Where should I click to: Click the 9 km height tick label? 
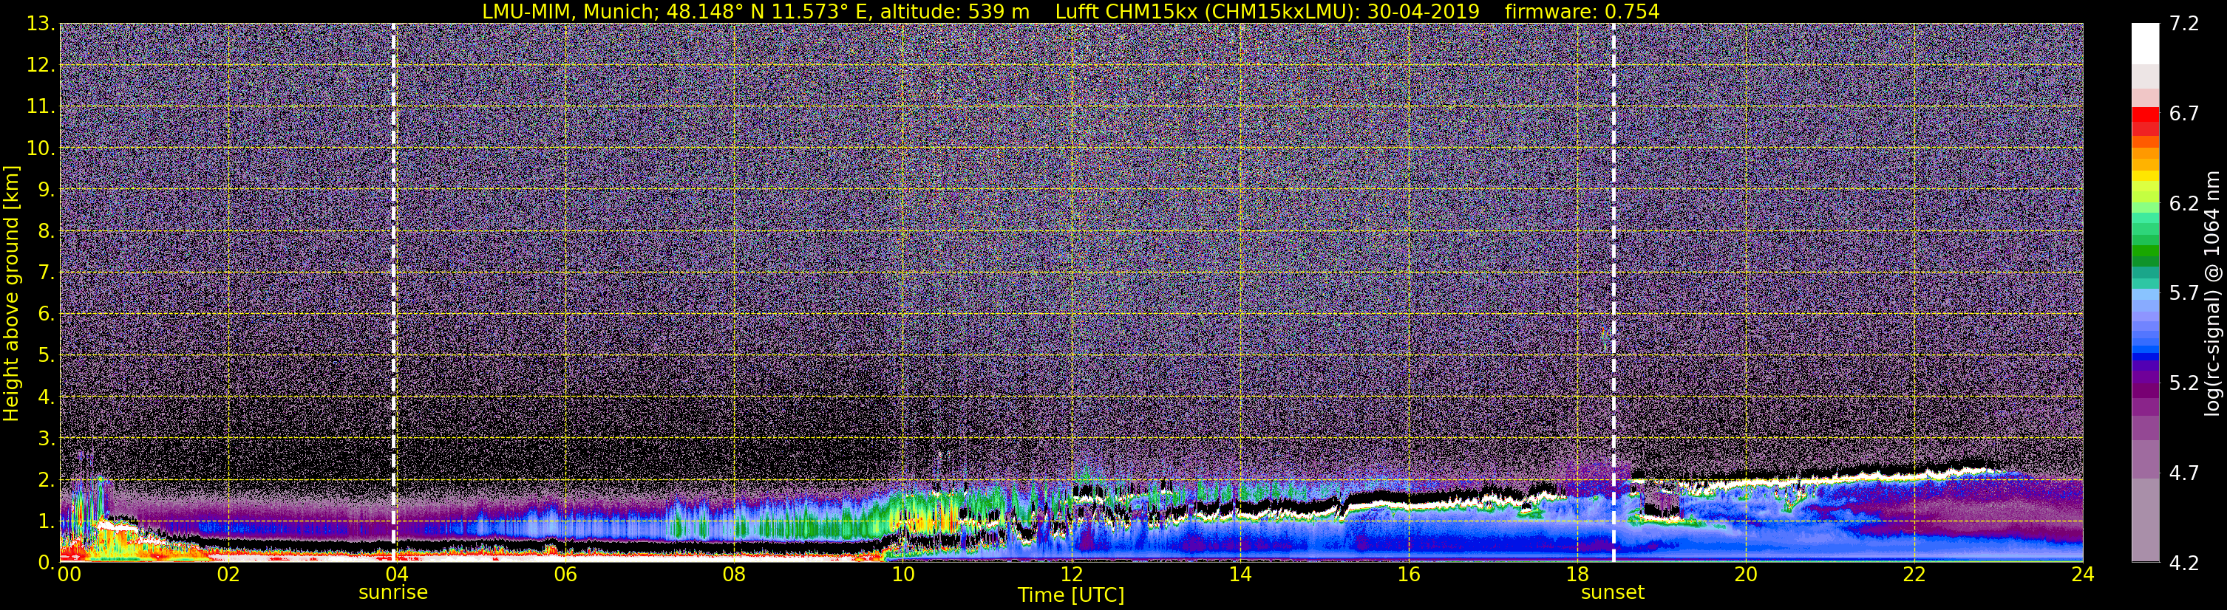[x=47, y=189]
